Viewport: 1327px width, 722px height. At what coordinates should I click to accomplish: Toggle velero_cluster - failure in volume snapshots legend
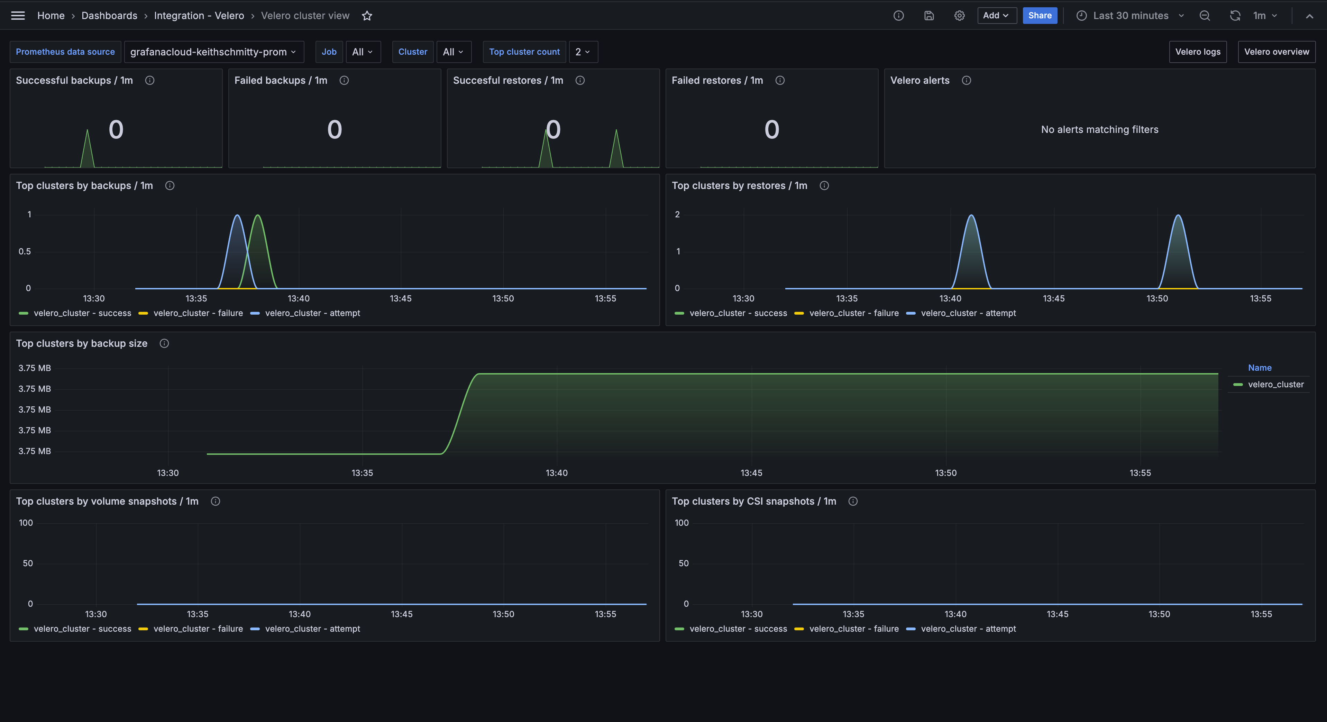(x=198, y=629)
